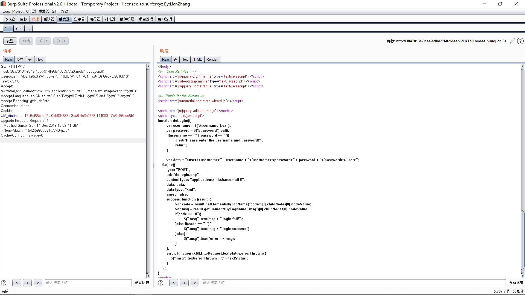Open the help question-mark icon beside target

[520, 41]
